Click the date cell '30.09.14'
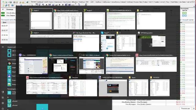This screenshot has width=196, height=110. (x=5, y=40)
